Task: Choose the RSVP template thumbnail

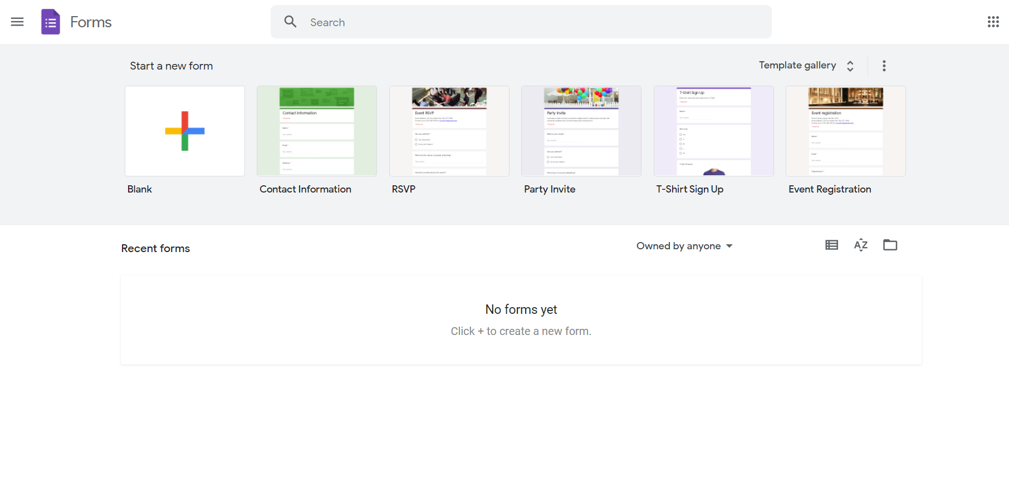Action: (x=449, y=131)
